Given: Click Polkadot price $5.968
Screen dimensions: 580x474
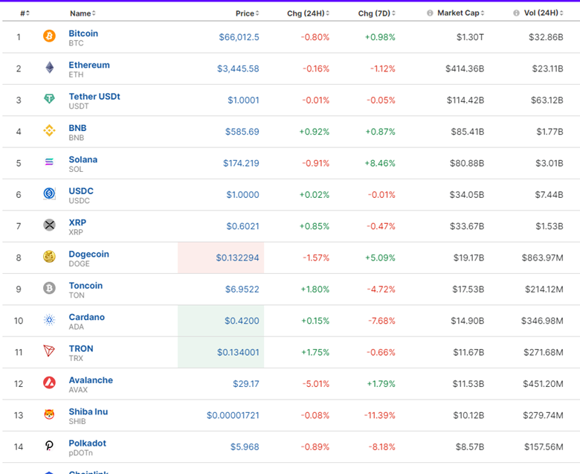Looking at the screenshot, I should coord(245,446).
